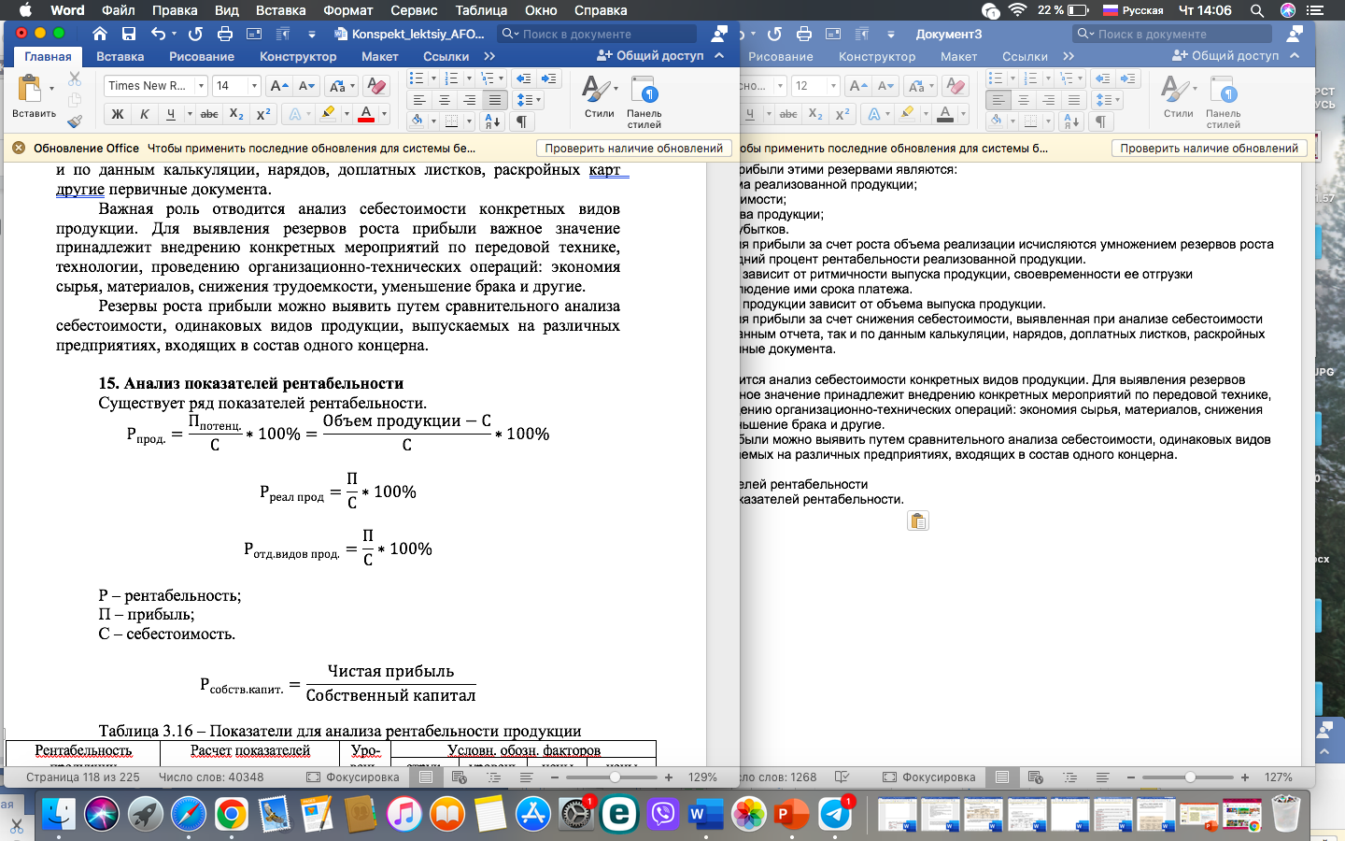The height and width of the screenshot is (841, 1345).
Task: Align text left in the Документ3 window
Action: coord(998,100)
